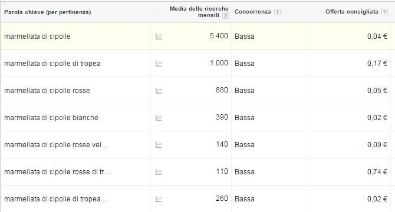Click chart icon for marmellata di cipolle rosse
The height and width of the screenshot is (212, 395).
coord(159,91)
